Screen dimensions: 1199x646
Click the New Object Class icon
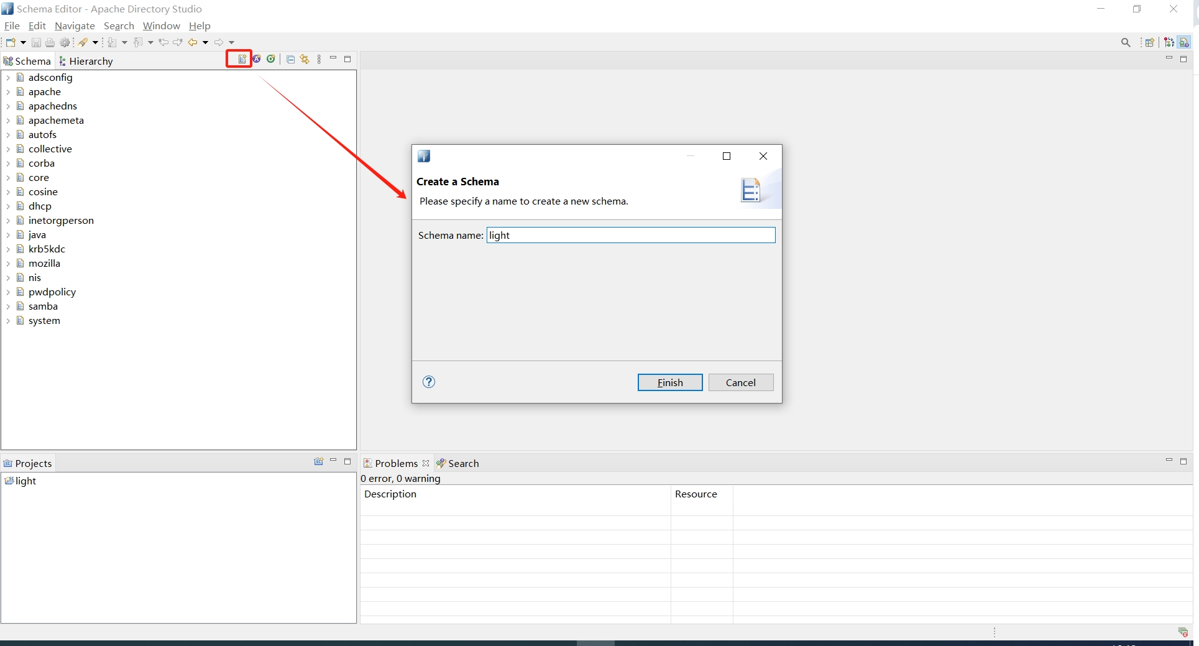[271, 59]
